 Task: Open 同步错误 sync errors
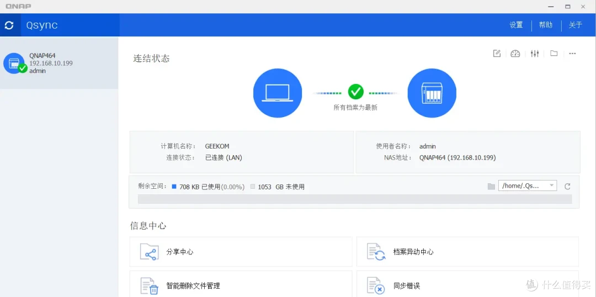point(467,284)
